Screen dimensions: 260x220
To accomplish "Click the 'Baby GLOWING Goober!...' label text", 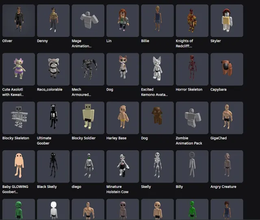I will click(15, 189).
